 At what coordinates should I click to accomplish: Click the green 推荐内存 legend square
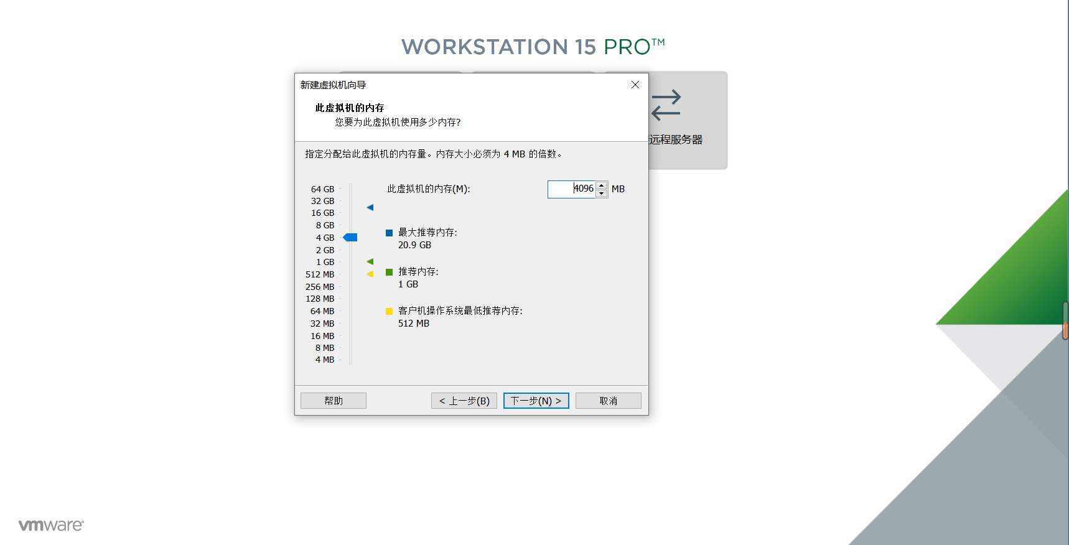tap(389, 272)
